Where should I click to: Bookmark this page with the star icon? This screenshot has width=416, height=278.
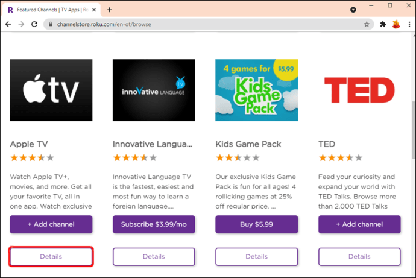tap(366, 24)
